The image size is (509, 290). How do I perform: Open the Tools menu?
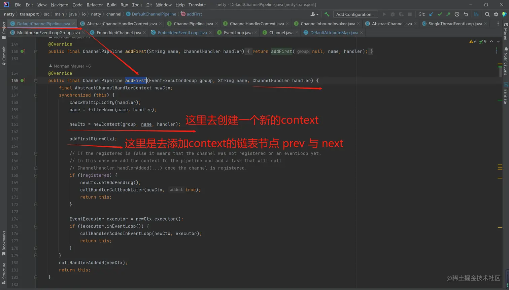pyautogui.click(x=137, y=5)
